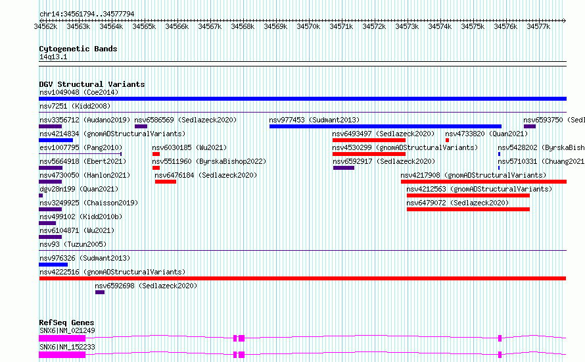Click the red bar under nsv6476184
This screenshot has height=362, width=585.
click(166, 182)
